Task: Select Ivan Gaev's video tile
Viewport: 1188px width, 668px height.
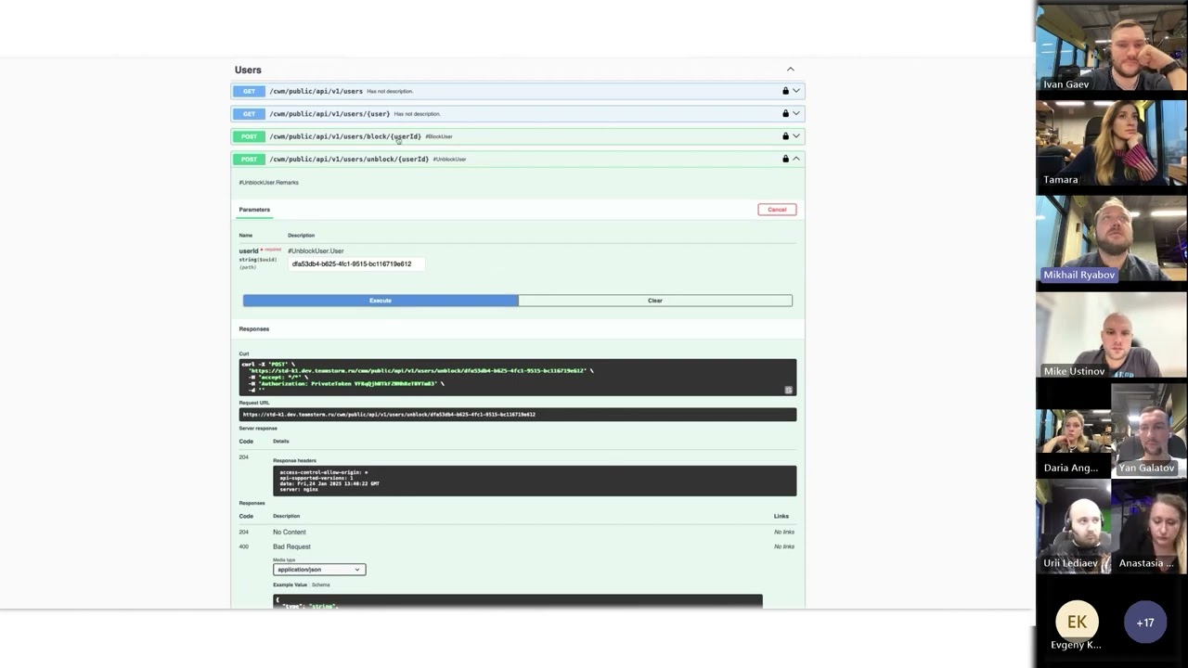Action: coord(1112,47)
